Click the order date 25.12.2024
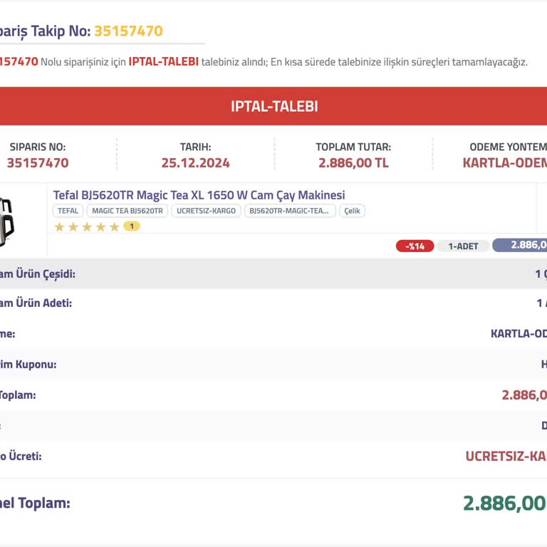Screen dimensions: 547x547 [195, 163]
